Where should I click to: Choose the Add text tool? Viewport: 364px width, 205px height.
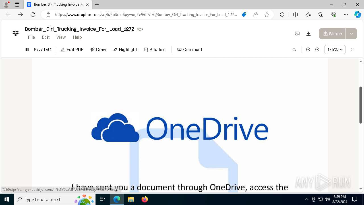point(155,50)
